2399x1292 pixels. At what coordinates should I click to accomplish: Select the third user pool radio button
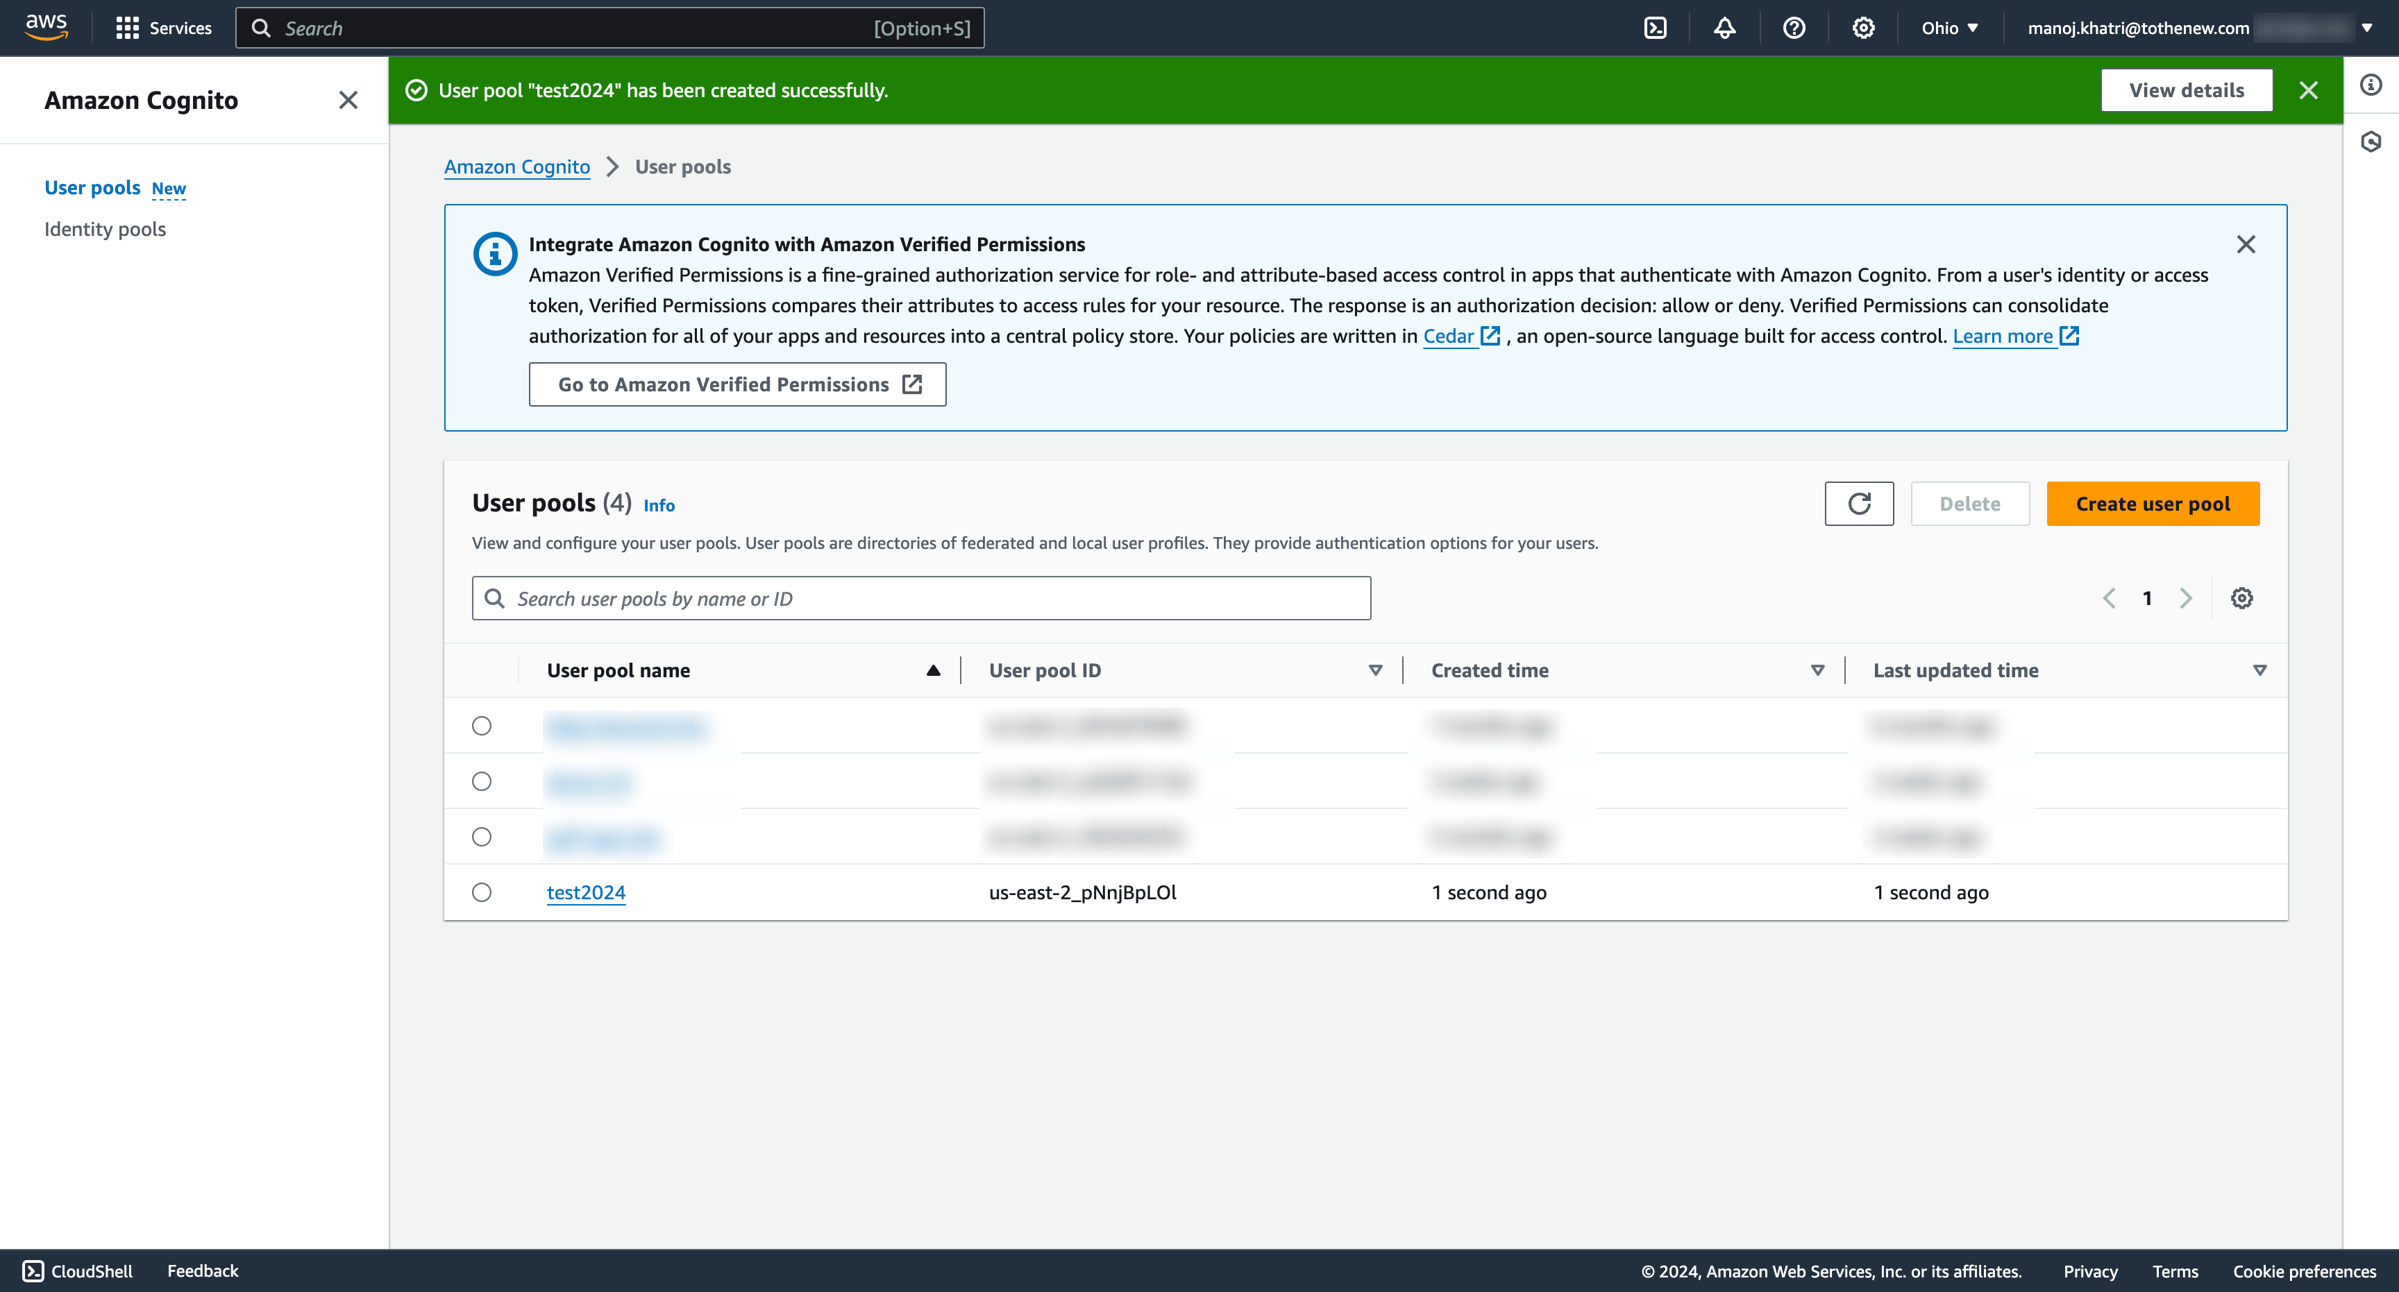482,836
